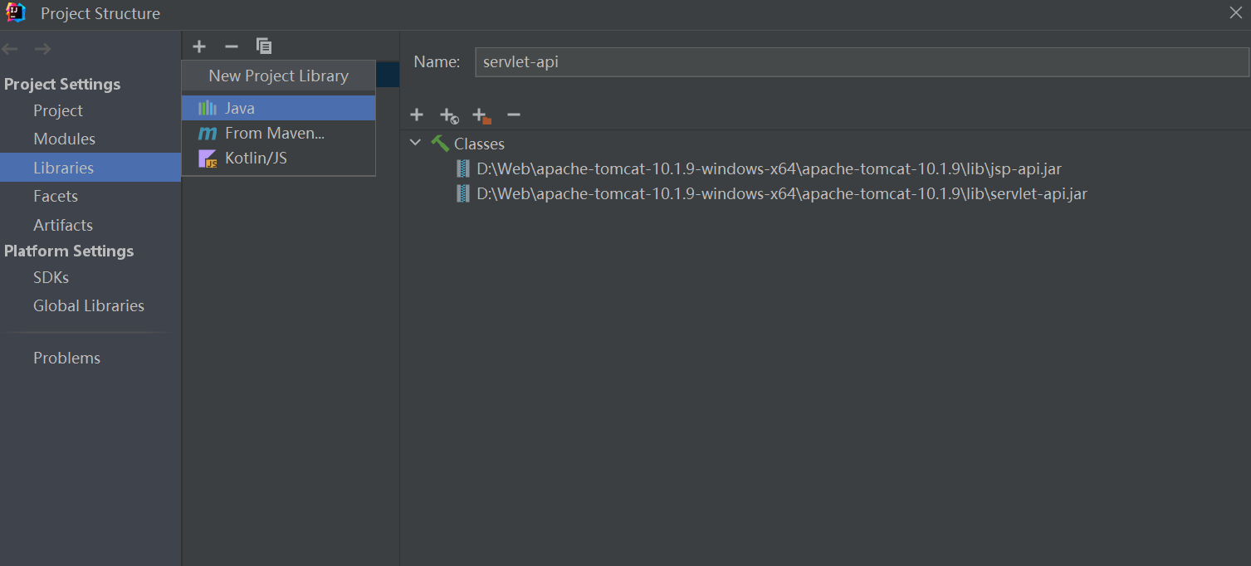Viewport: 1251px width, 566px height.
Task: Open the Project settings page
Action: (58, 110)
